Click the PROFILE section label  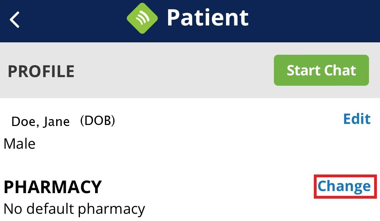click(x=41, y=71)
